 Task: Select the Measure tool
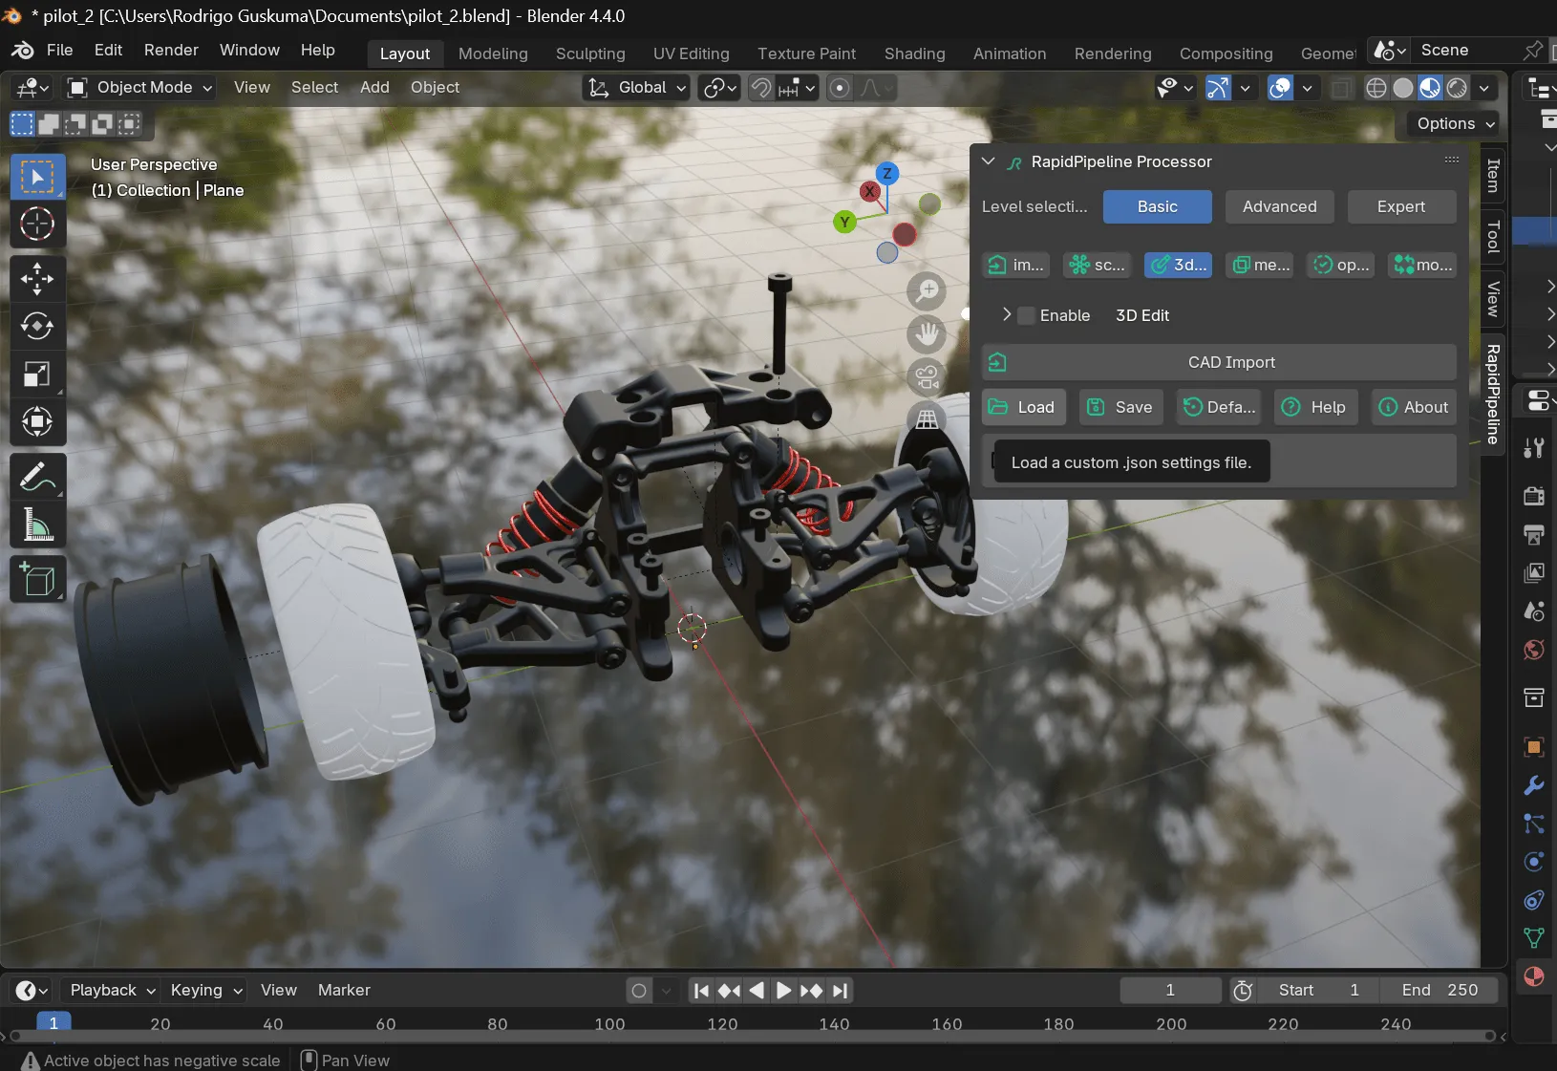coord(37,525)
